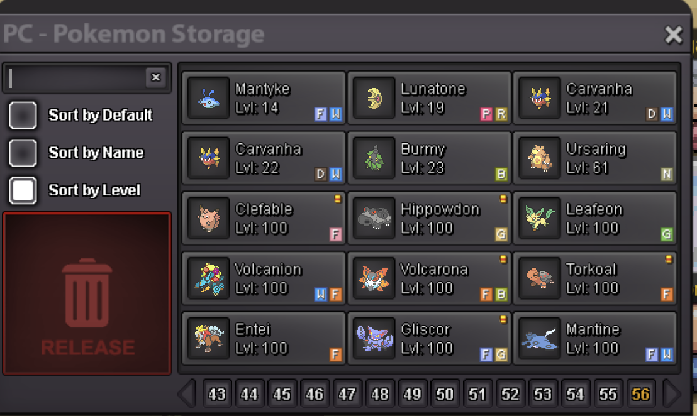Go to next box pages with right arrow
This screenshot has width=697, height=416.
coord(672,394)
